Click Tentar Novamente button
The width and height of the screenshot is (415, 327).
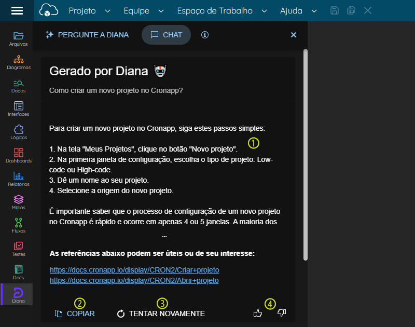pyautogui.click(x=161, y=314)
